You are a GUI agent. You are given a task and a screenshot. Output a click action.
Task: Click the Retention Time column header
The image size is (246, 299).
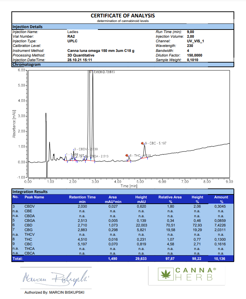point(82,199)
